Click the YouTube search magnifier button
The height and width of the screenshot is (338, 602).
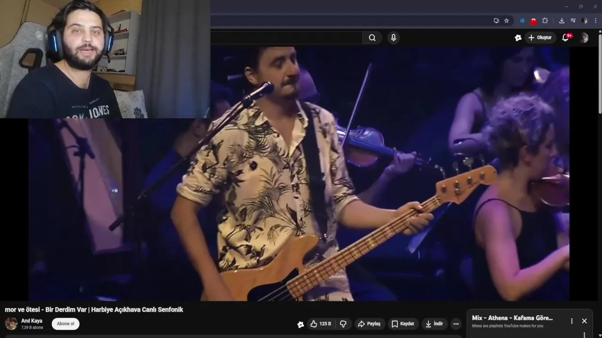372,38
